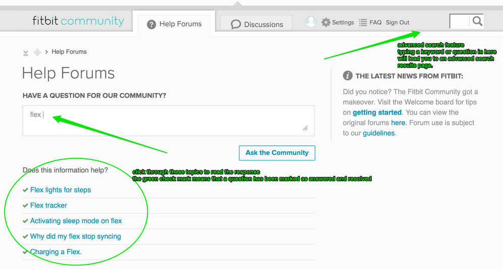Click HAVE A QUESTION FOR OUR COMMUNITY heading
The width and height of the screenshot is (503, 269).
pos(94,96)
